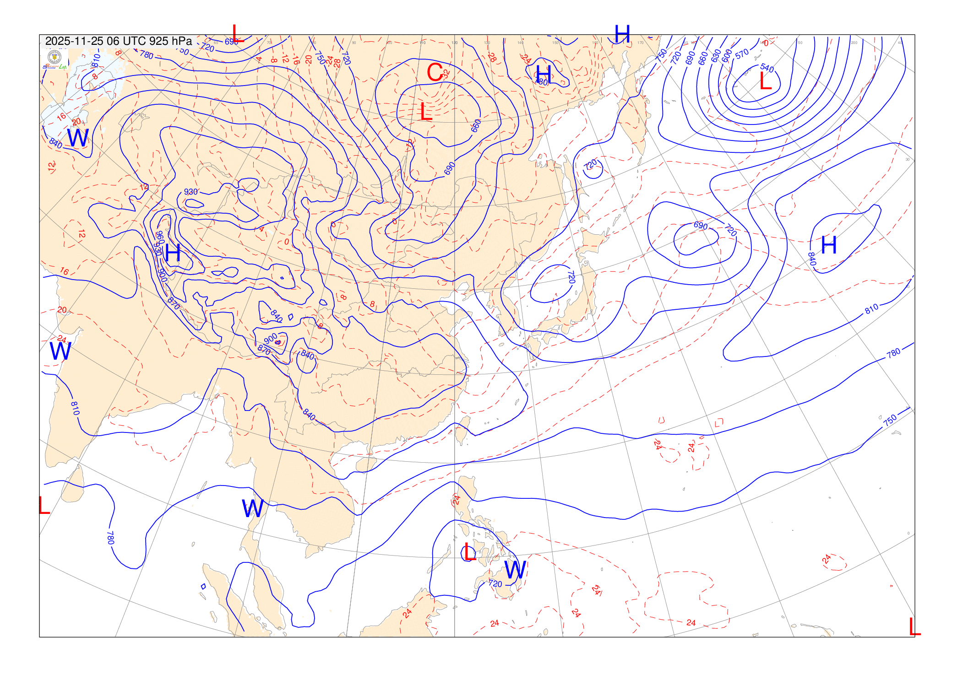This screenshot has height=691, width=957.
Task: Click the blue W below Severe Storm logo
Action: coord(78,138)
